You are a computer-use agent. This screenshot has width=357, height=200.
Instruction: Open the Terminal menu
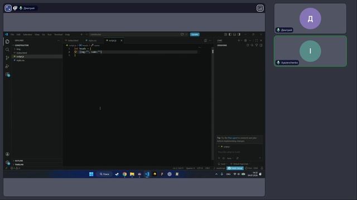[58, 34]
